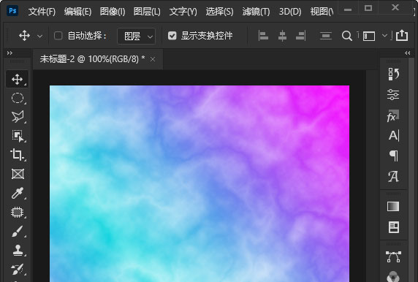This screenshot has width=418, height=282.
Task: Open the Libraries panel icon
Action: pos(393,227)
